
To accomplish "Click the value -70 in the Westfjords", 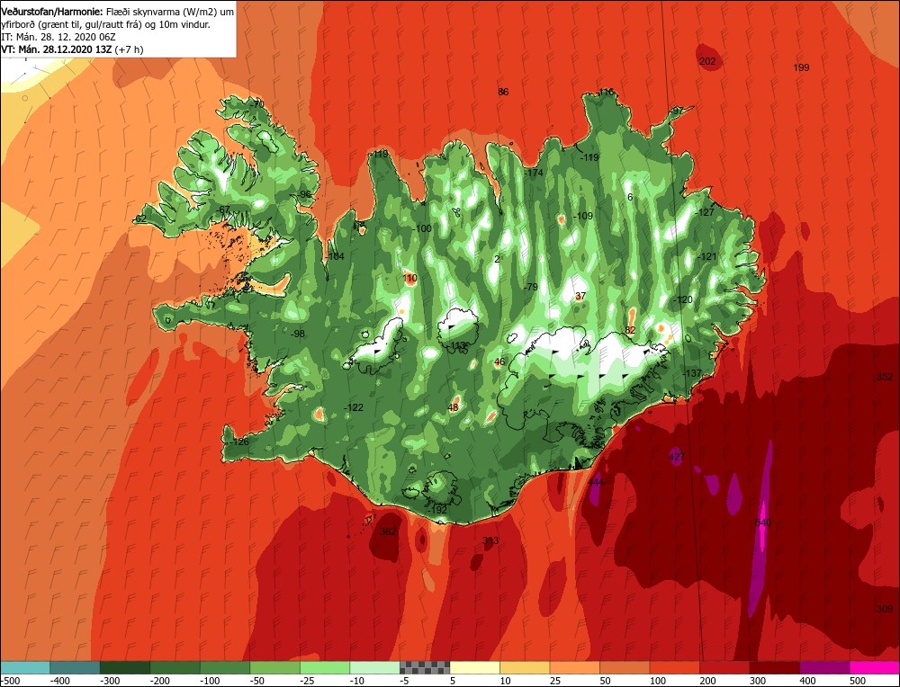I will pos(257,104).
